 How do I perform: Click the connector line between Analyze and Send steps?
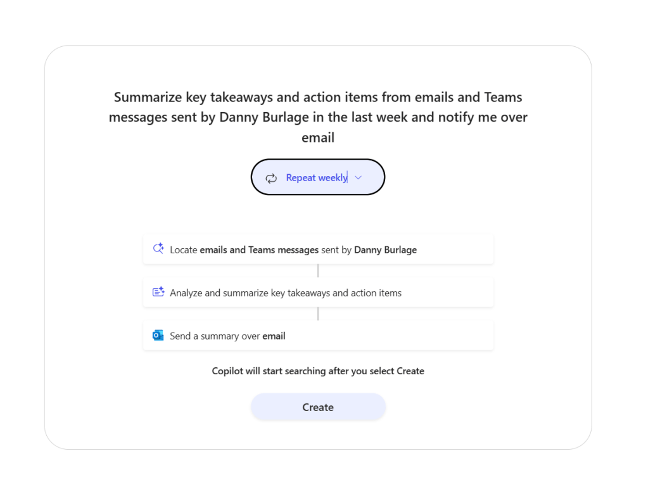[318, 314]
